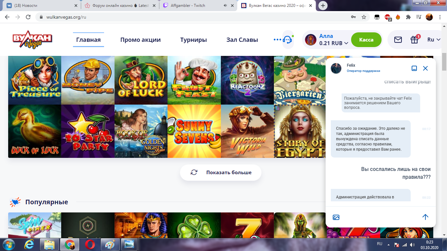Reload the page in Chrome
This screenshot has width=447, height=251.
28,17
